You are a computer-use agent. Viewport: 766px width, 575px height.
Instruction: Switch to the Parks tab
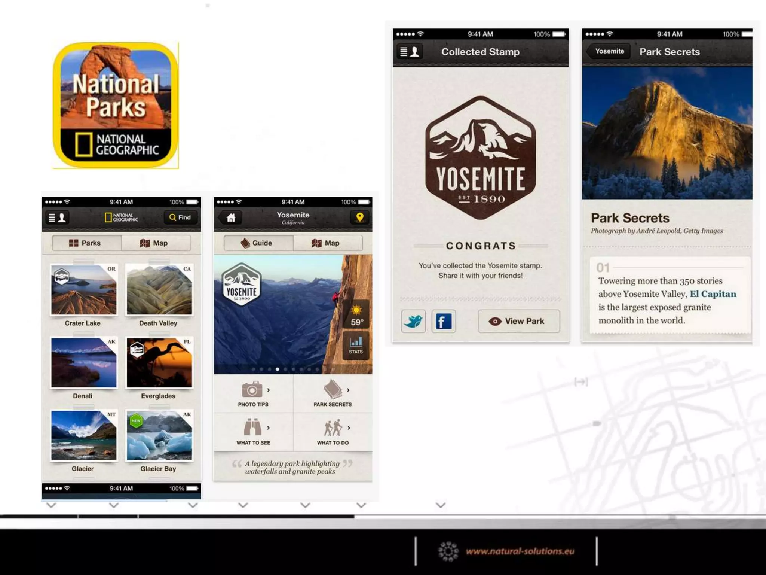(x=86, y=243)
